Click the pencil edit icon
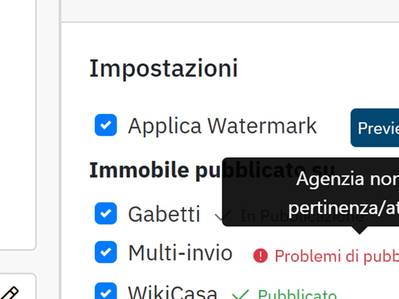 click(x=10, y=293)
